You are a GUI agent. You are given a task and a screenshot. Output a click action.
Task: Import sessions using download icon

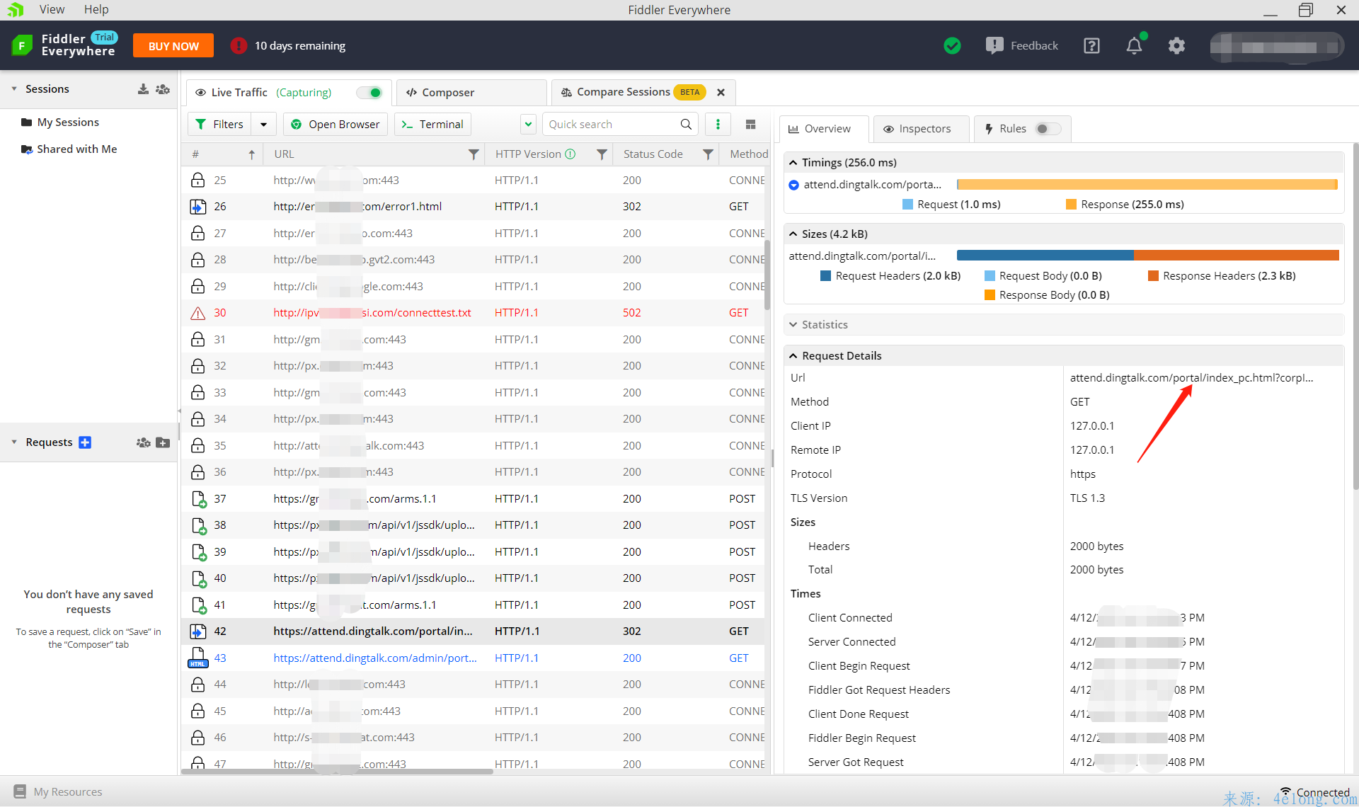pos(143,88)
